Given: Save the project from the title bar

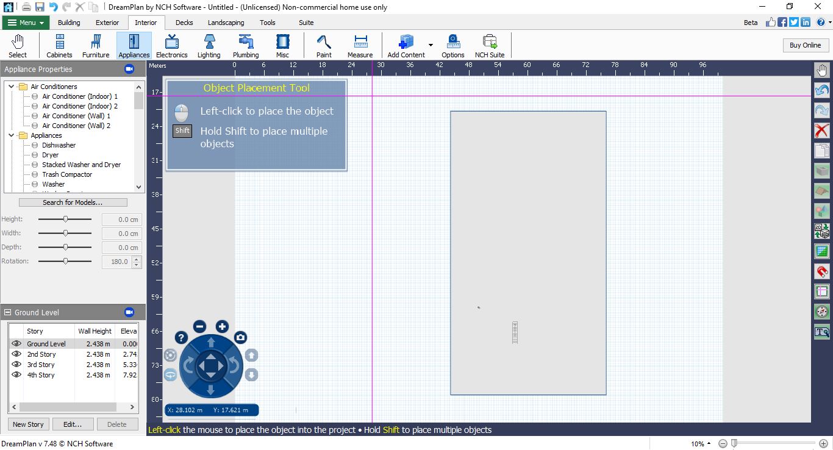Looking at the screenshot, I should tap(40, 7).
